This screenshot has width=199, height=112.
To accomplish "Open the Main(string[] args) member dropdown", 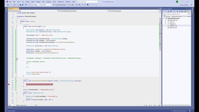I will click(x=134, y=11).
